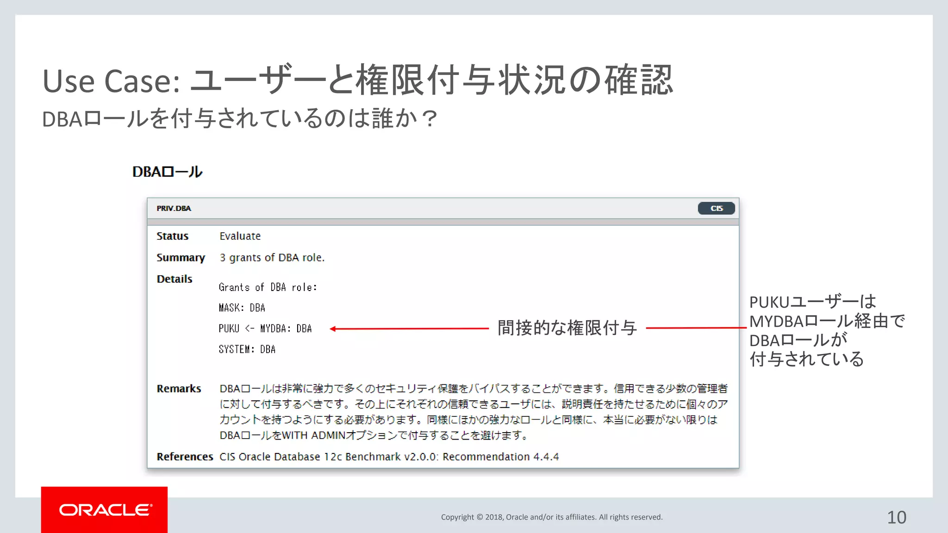Click the Status label

(x=172, y=236)
